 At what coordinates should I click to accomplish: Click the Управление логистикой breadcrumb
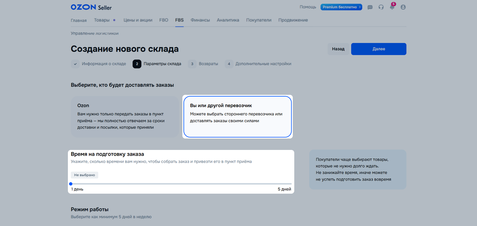coord(94,33)
